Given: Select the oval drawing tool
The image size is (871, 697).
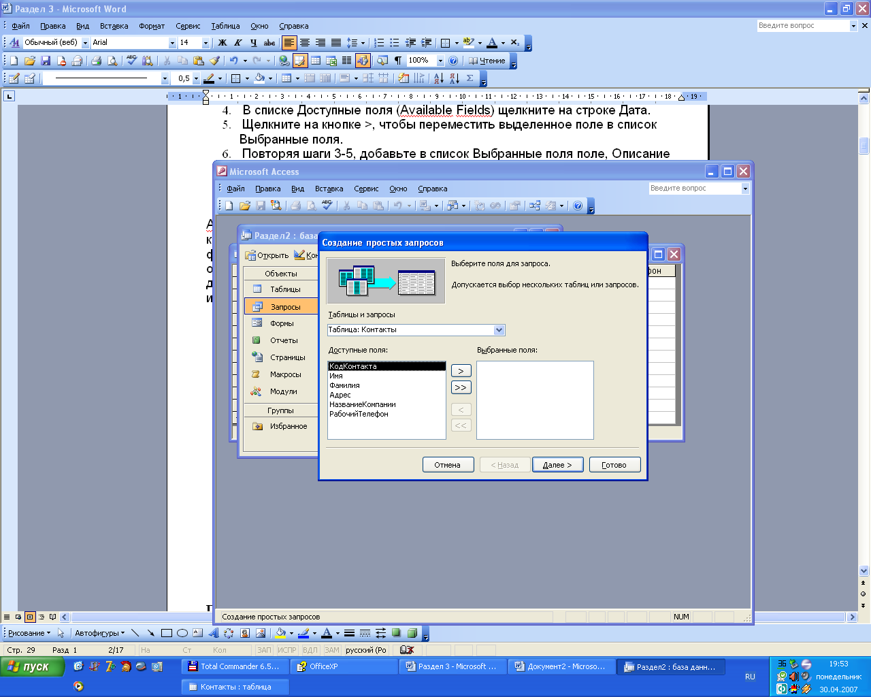Looking at the screenshot, I should pyautogui.click(x=182, y=633).
